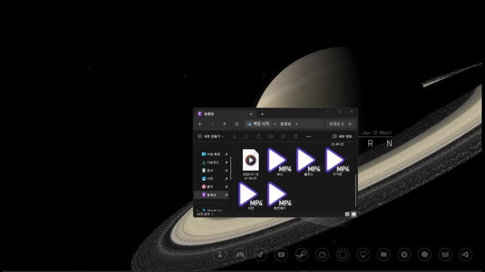Expand chevron after 동영상 in address bar
The image size is (485, 272).
(x=296, y=124)
